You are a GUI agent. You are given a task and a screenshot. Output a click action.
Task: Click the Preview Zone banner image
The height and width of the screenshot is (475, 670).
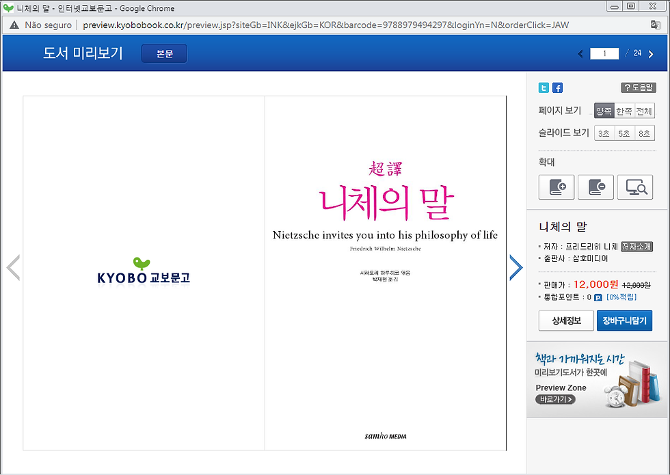click(x=598, y=380)
